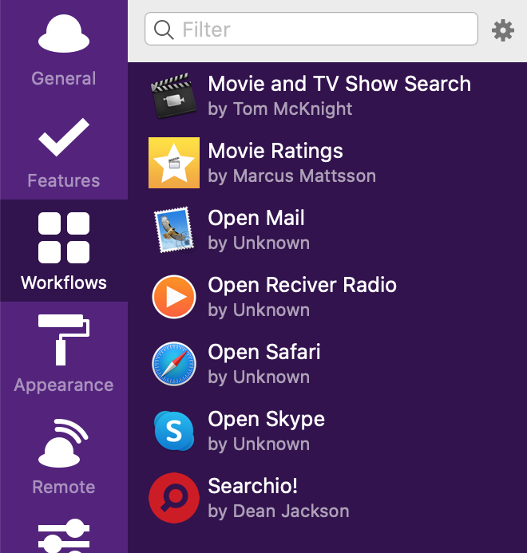This screenshot has width=527, height=553.
Task: Click 'by Unknown' under Open Mail
Action: (x=259, y=243)
